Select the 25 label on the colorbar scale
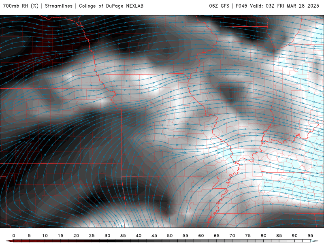The image size is (324, 243). 92,236
